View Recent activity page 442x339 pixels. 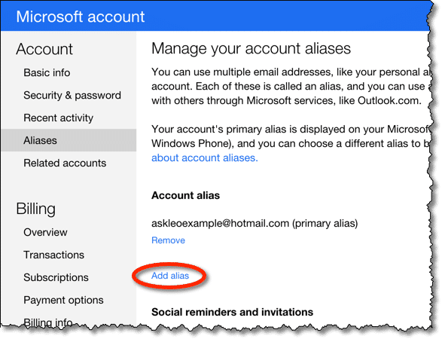(x=58, y=118)
